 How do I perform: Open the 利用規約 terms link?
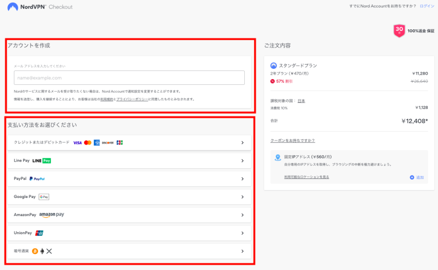(x=107, y=99)
